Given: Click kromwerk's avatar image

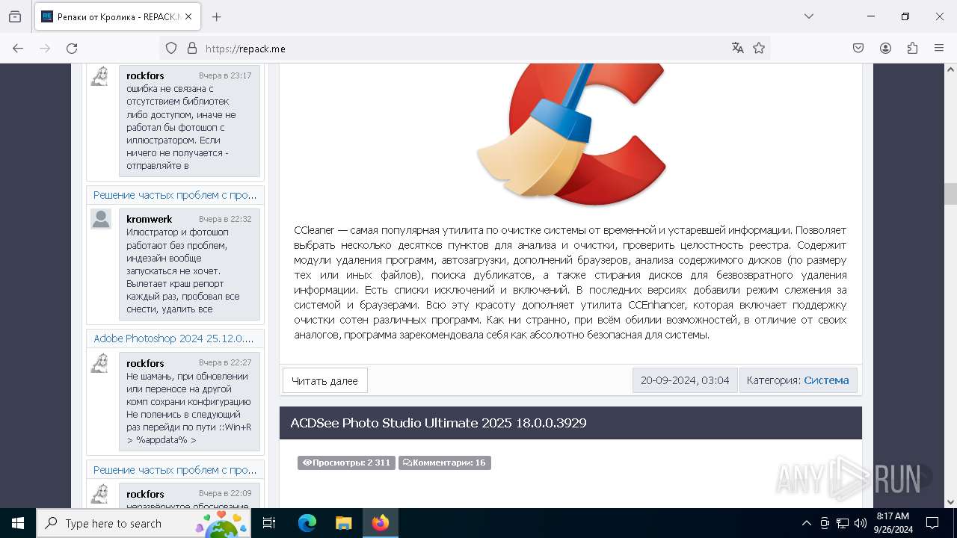Looking at the screenshot, I should coord(101,219).
